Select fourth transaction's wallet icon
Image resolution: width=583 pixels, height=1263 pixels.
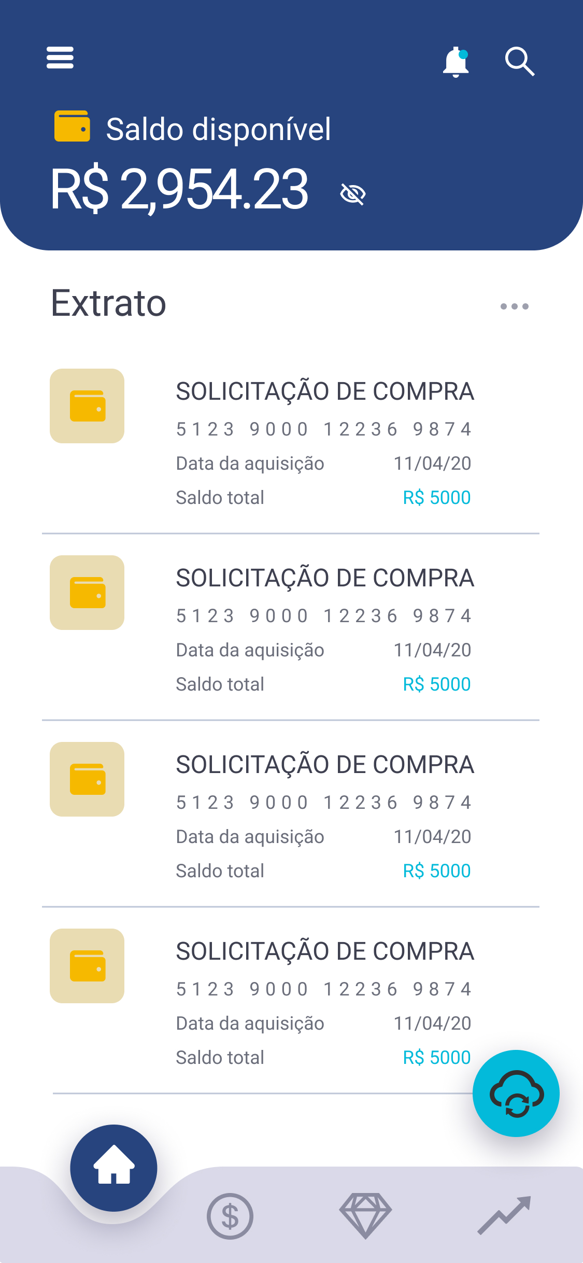[x=87, y=966]
